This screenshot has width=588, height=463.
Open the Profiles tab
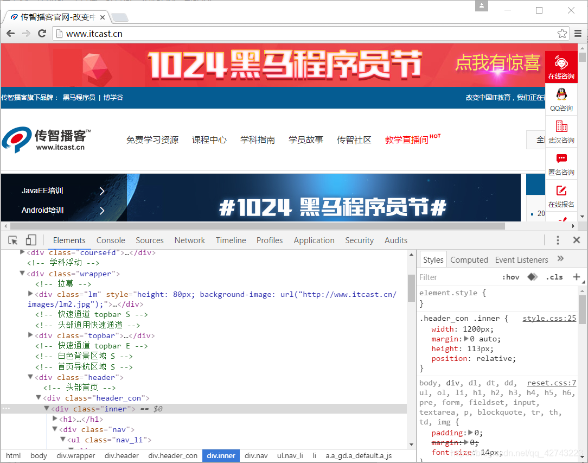click(x=269, y=240)
